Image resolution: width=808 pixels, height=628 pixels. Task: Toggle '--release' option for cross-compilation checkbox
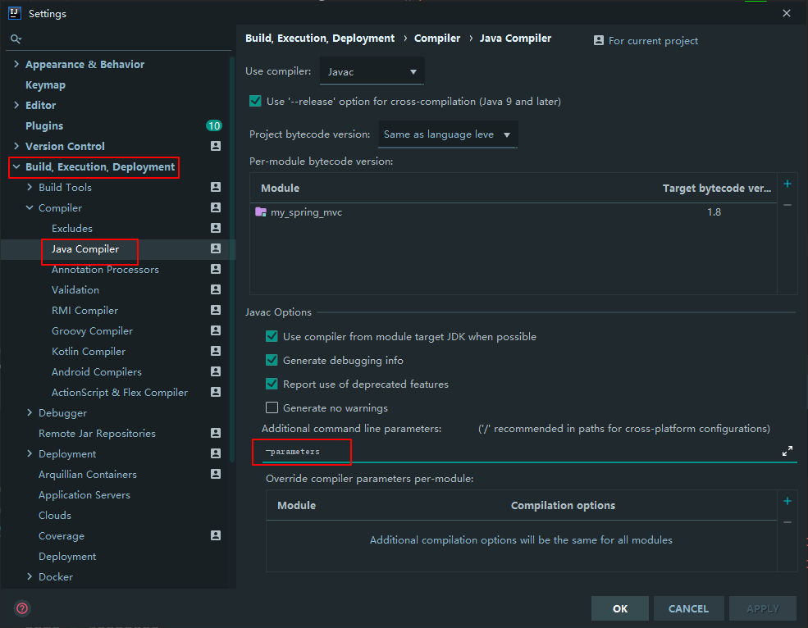click(255, 101)
